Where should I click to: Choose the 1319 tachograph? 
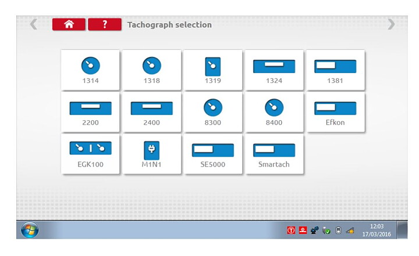[213, 70]
